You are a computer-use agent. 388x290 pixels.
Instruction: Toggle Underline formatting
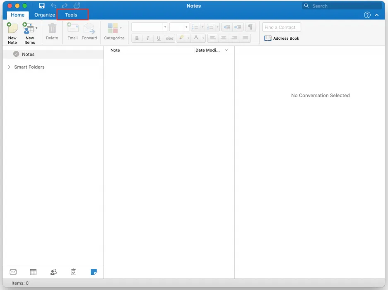coord(159,38)
